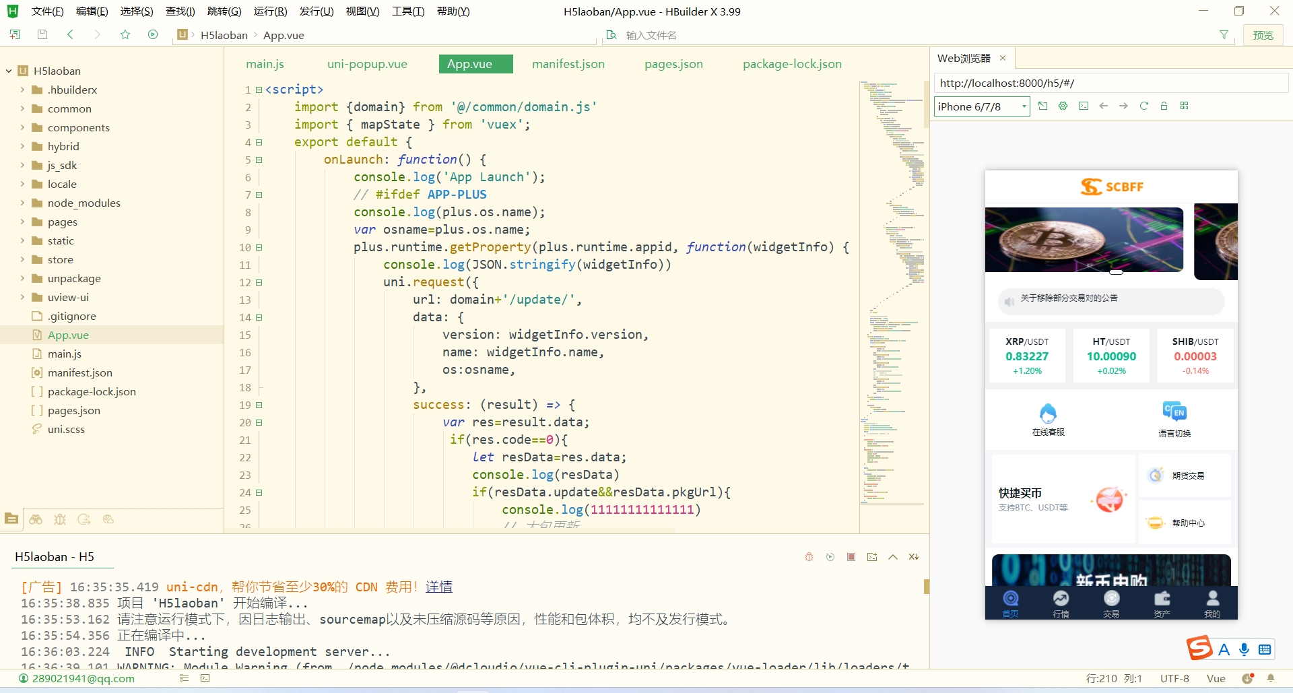Switch to the manifest.json editor tab
Screen dimensions: 1293x693
568,64
